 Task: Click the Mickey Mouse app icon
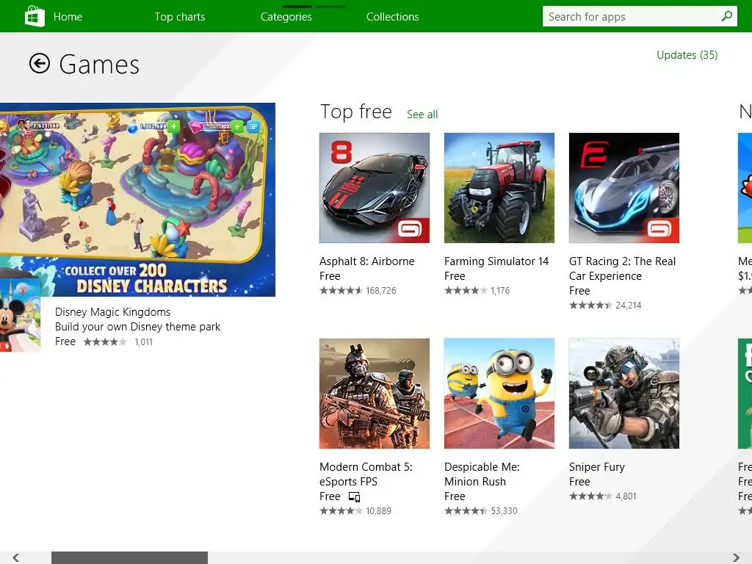20,314
